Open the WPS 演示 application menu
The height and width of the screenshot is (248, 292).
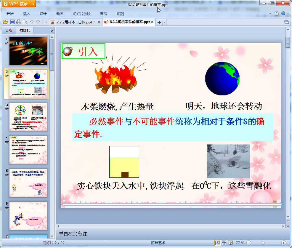(16, 4)
